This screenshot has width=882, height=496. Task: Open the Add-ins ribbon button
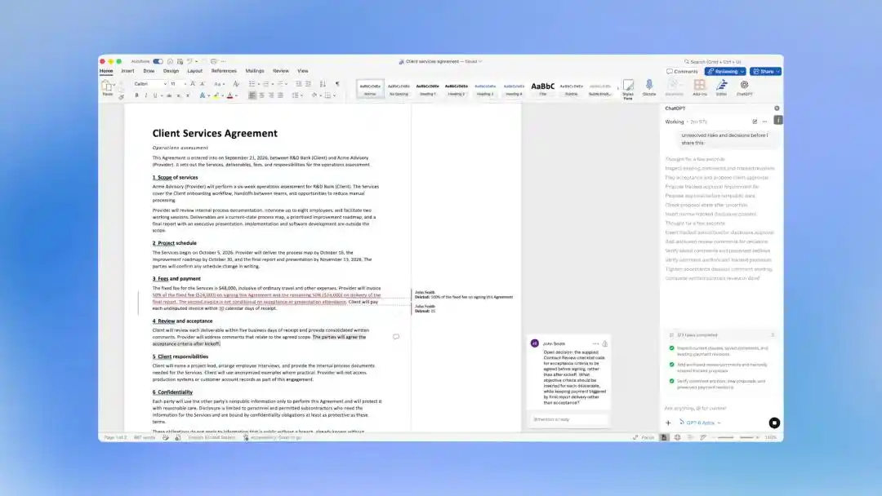click(700, 87)
